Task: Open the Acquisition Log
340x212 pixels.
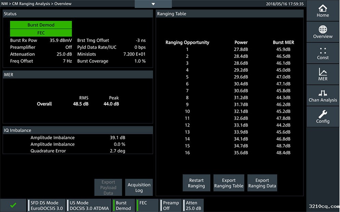Action: [139, 187]
